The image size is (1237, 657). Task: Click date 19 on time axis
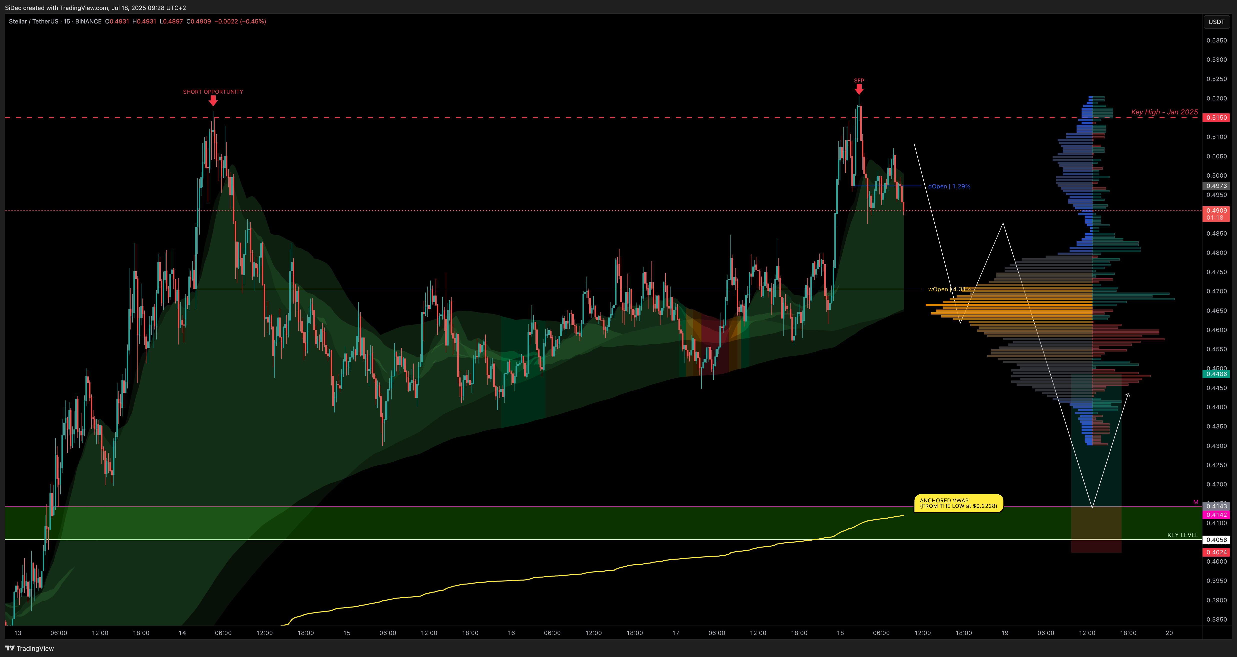[x=1005, y=633]
